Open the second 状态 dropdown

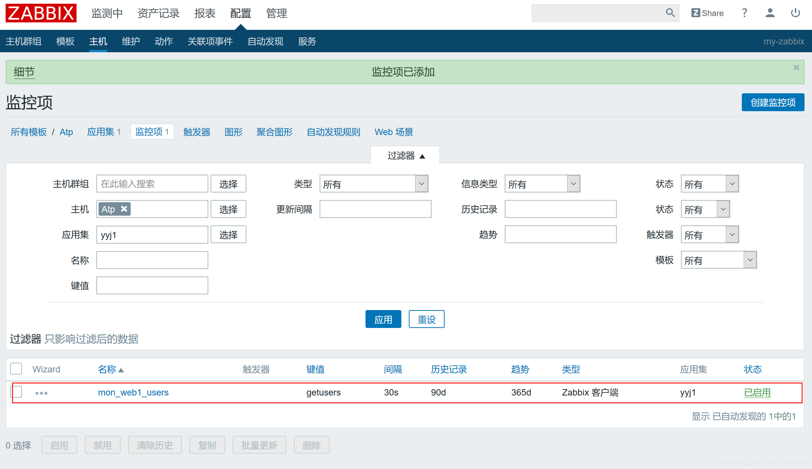(x=705, y=209)
